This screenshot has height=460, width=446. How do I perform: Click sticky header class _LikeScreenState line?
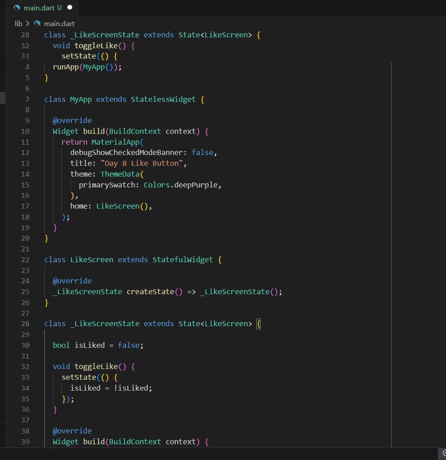(152, 35)
